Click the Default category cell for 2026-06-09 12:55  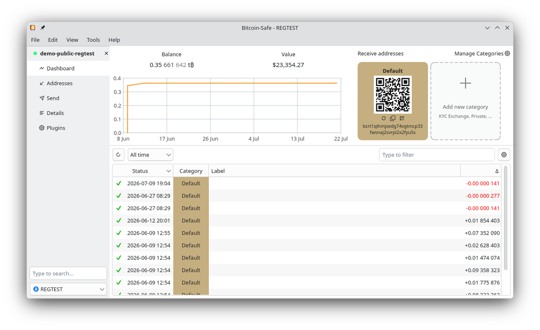tap(191, 233)
